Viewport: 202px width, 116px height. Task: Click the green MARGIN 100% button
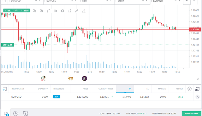(x=192, y=113)
